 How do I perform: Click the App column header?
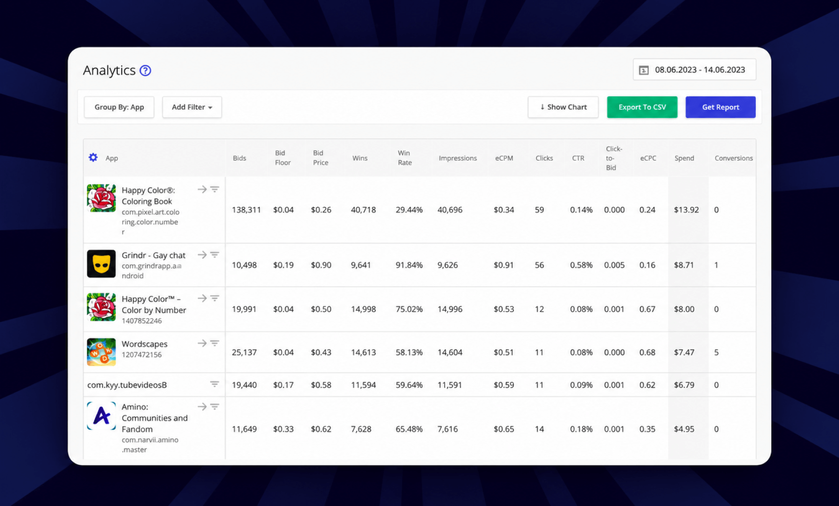pos(111,158)
